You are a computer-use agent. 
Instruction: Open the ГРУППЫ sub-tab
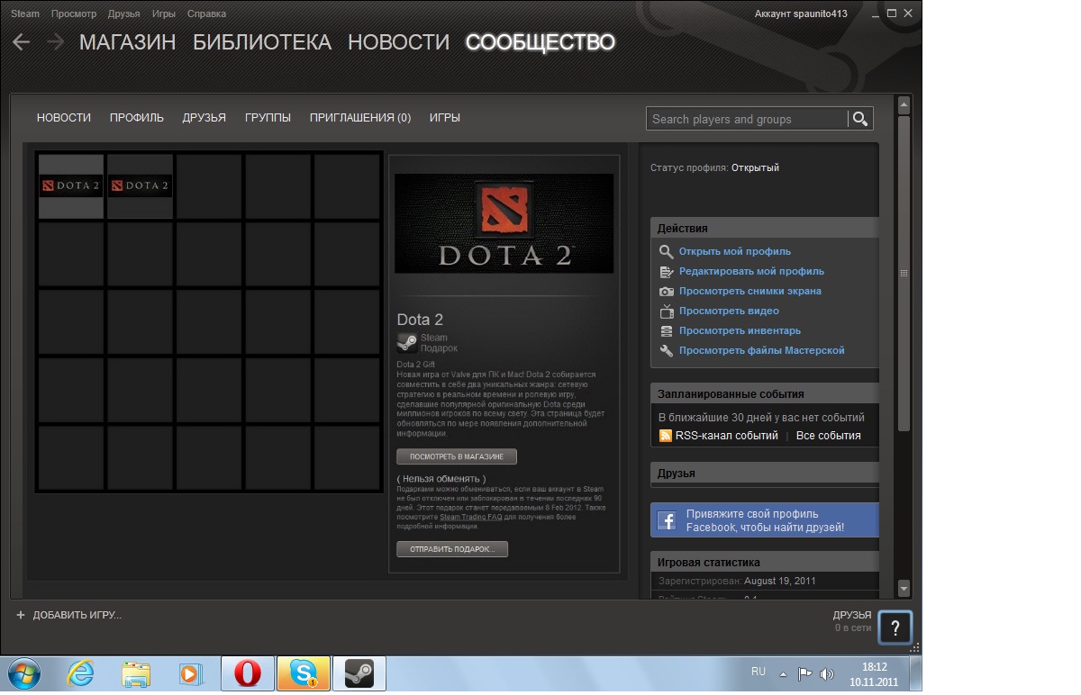268,118
